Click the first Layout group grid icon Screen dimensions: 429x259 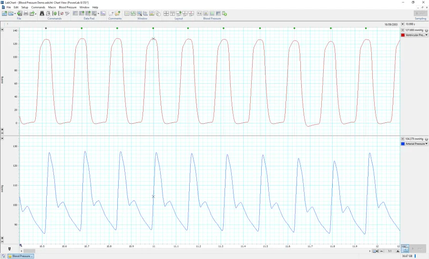point(166,13)
